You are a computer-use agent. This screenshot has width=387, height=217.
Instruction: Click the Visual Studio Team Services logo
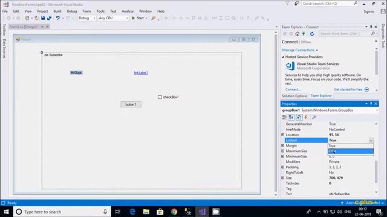(290, 66)
